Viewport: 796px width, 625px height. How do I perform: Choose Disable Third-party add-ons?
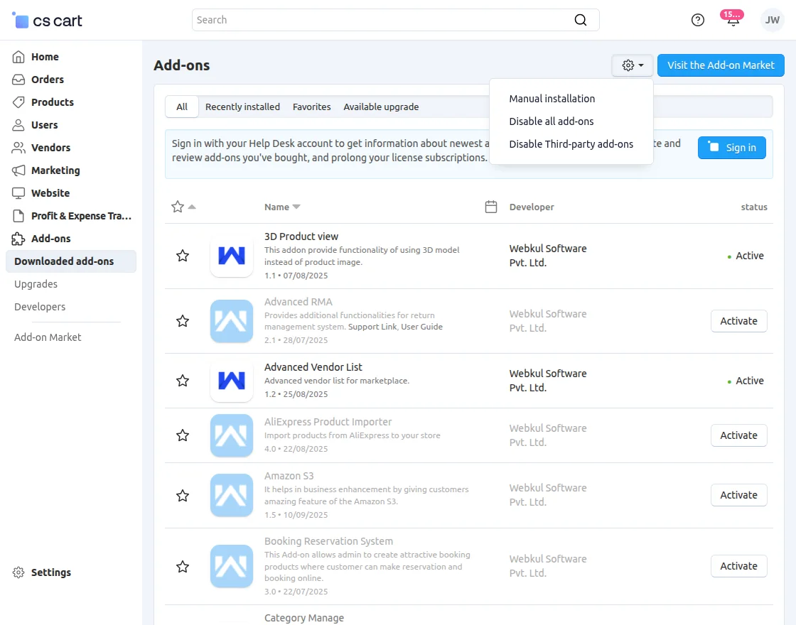571,144
